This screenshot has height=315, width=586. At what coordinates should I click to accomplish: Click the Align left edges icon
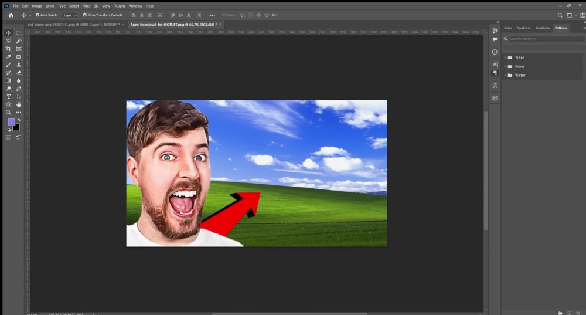click(134, 15)
